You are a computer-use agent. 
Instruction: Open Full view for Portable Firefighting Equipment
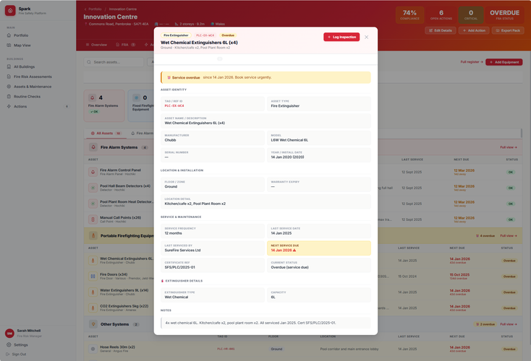(509, 236)
